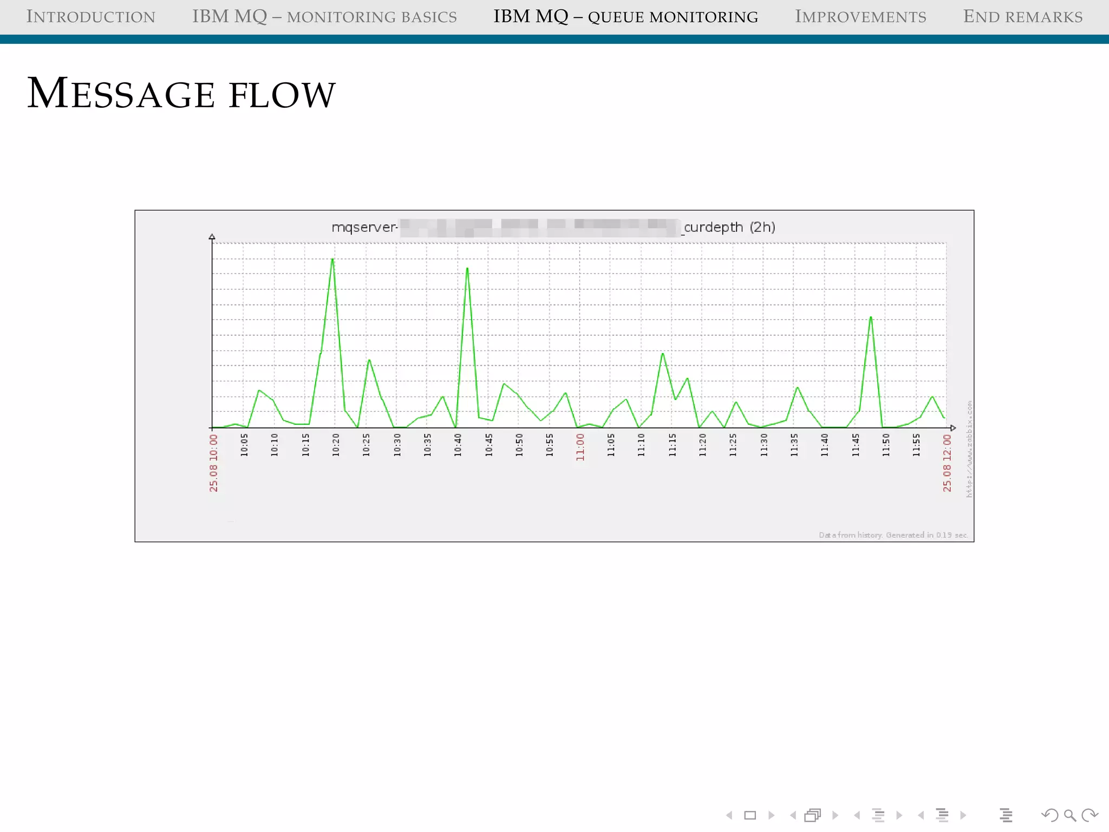This screenshot has width=1109, height=832.
Task: Go to next section arrow
Action: coord(963,815)
